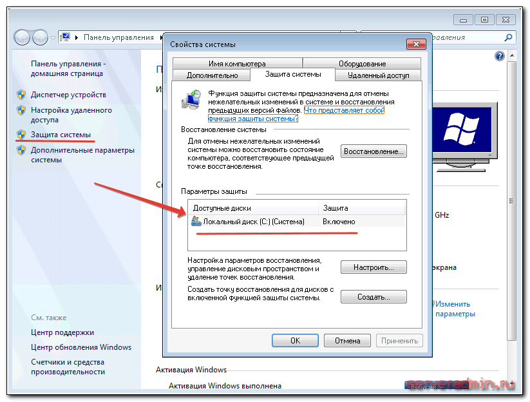The height and width of the screenshot is (402, 530).
Task: Select the Дополнительно tab
Action: pos(213,75)
